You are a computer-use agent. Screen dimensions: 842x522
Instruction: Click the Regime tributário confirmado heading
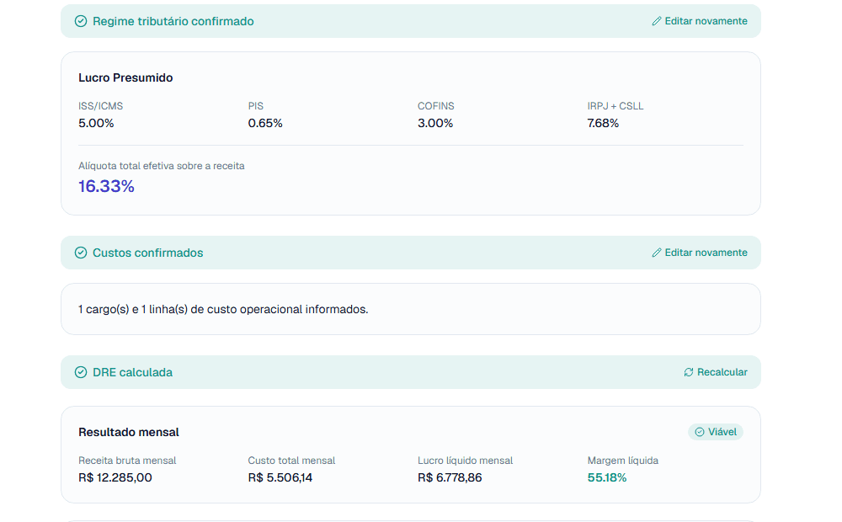click(173, 21)
